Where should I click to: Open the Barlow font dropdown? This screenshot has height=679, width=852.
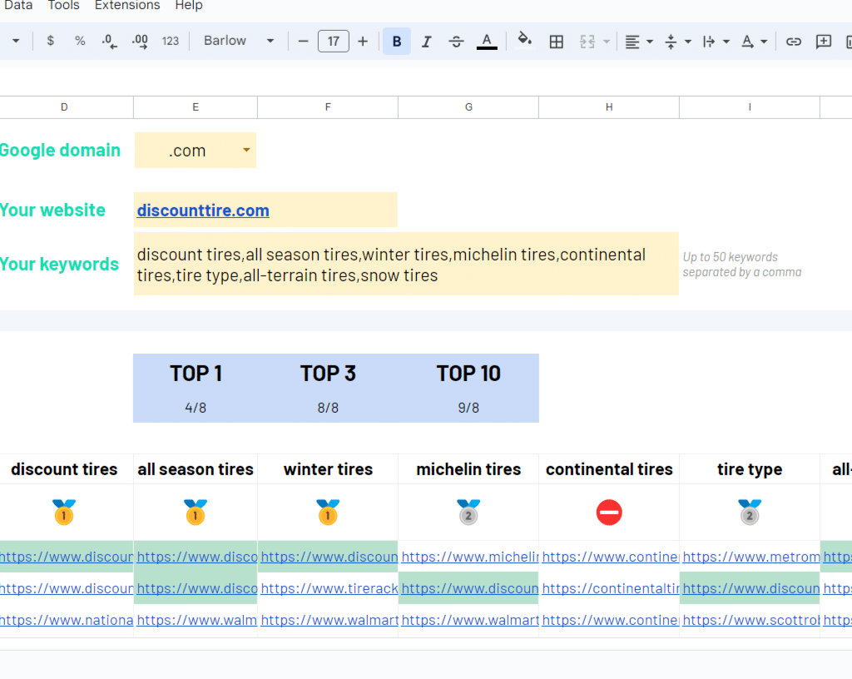click(239, 41)
